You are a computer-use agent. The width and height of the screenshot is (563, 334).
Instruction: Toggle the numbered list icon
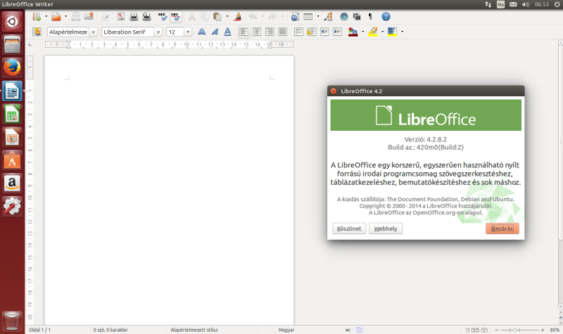[x=298, y=32]
